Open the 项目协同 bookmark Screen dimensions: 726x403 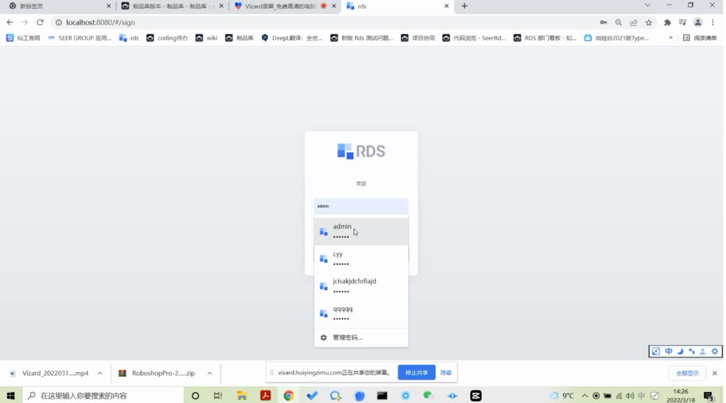click(418, 38)
